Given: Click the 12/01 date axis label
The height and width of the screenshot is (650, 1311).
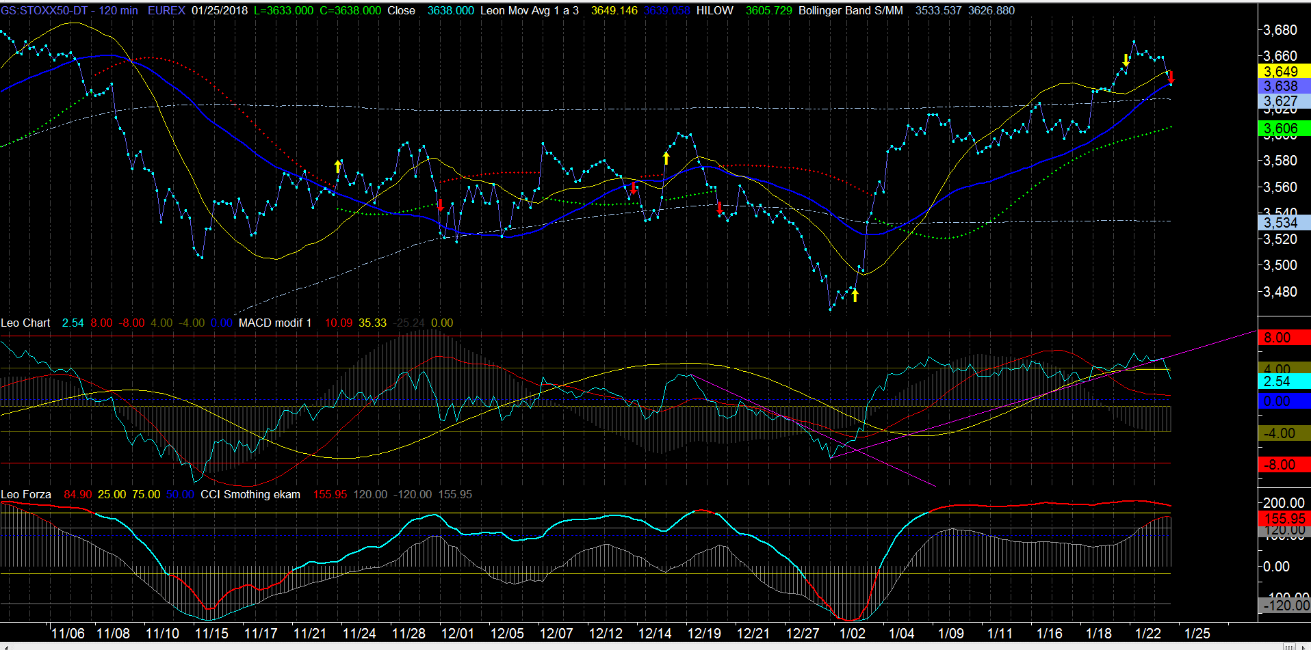Looking at the screenshot, I should point(458,634).
